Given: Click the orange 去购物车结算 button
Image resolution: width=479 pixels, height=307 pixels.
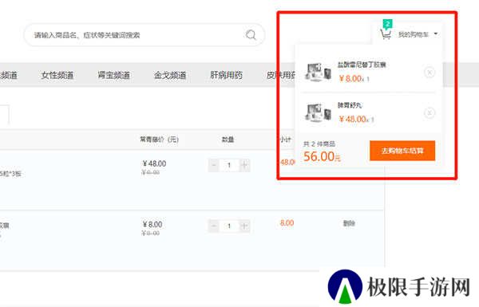Looking at the screenshot, I should tap(402, 151).
